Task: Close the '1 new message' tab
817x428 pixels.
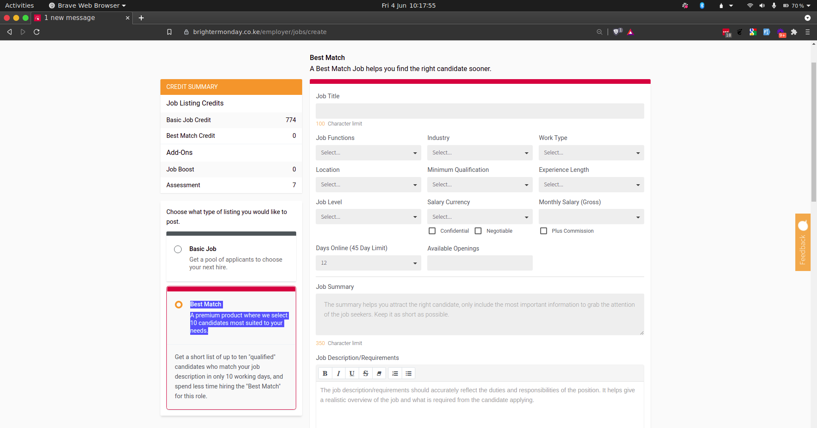Action: click(x=127, y=18)
